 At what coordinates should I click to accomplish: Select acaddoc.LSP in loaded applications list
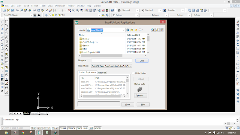[x=87, y=92]
